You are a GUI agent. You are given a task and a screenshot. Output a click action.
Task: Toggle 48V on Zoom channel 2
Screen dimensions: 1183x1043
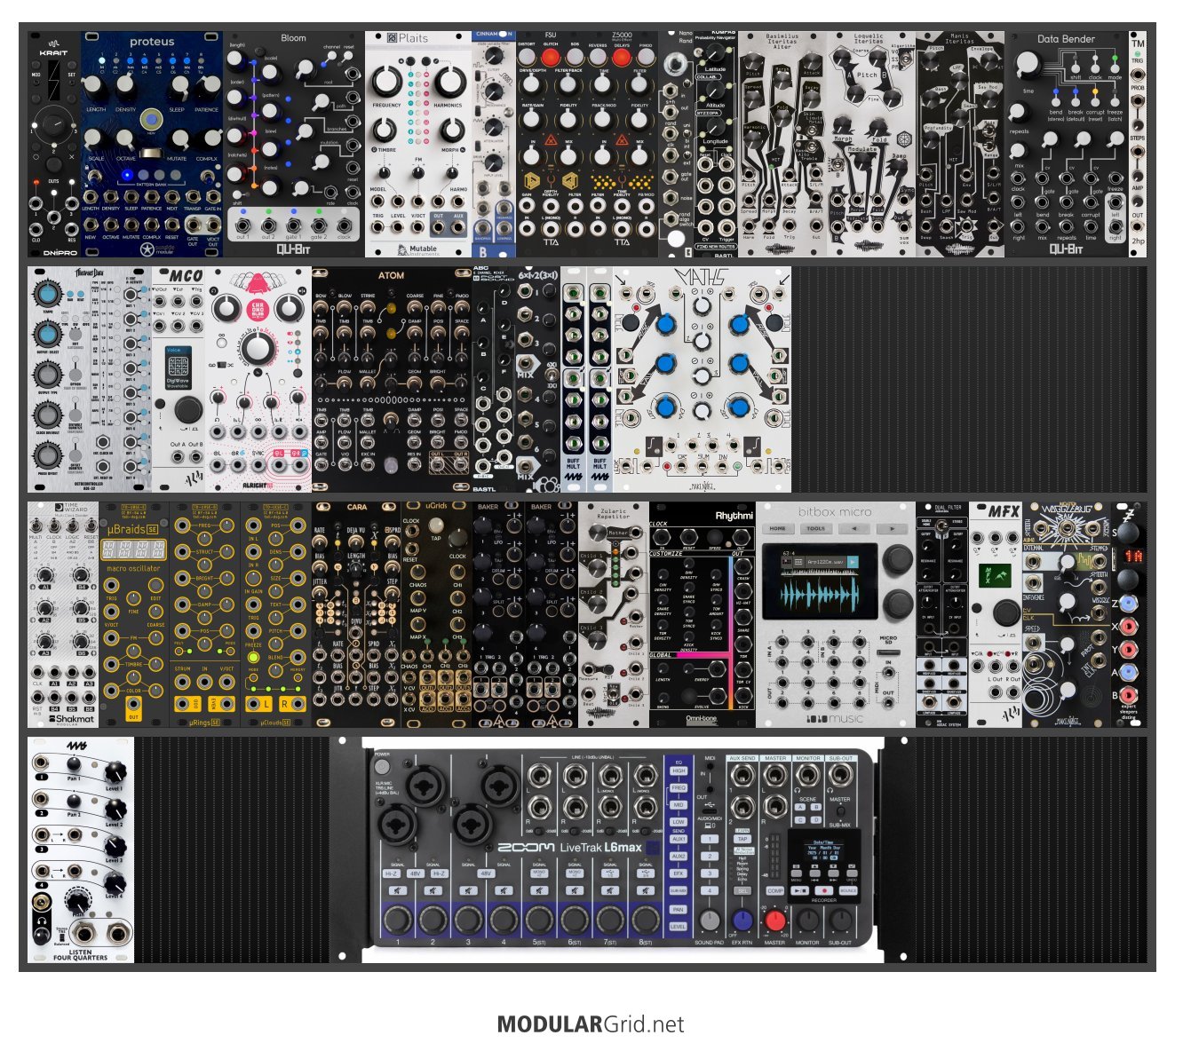tap(415, 873)
